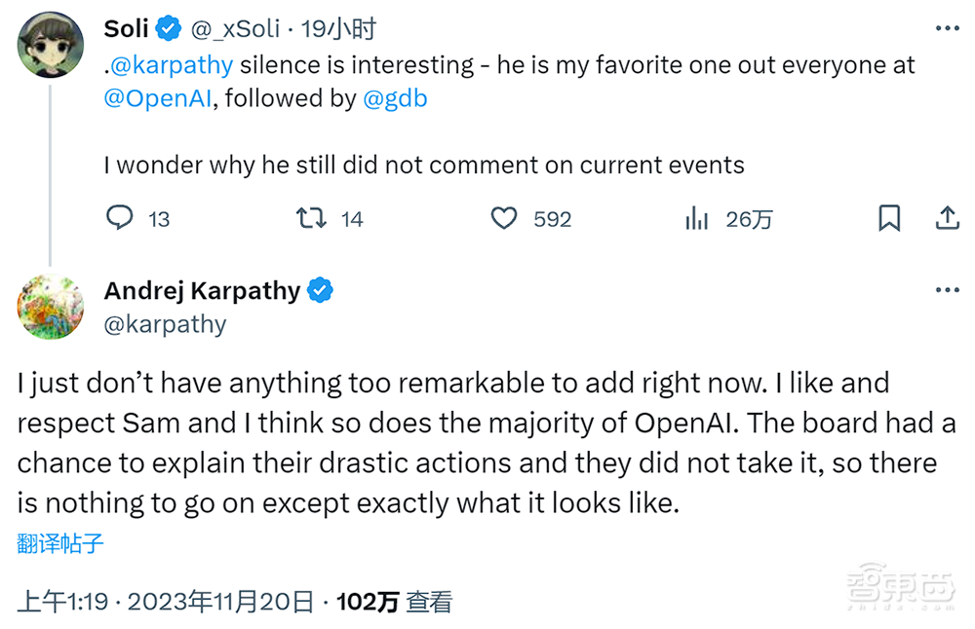The height and width of the screenshot is (629, 975).
Task: Click the 102万 views count
Action: tap(368, 602)
